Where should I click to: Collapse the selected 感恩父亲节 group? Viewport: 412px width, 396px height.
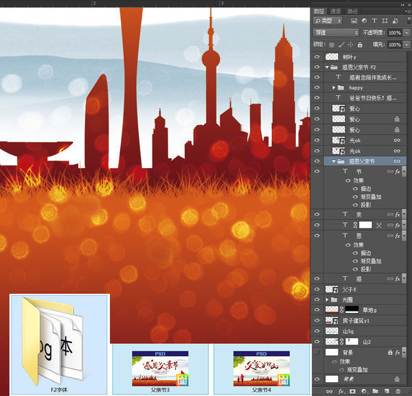(x=334, y=161)
